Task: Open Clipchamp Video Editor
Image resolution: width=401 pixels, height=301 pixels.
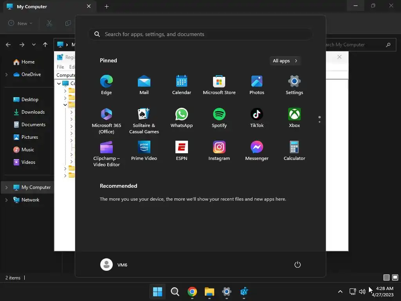Action: coord(107,154)
